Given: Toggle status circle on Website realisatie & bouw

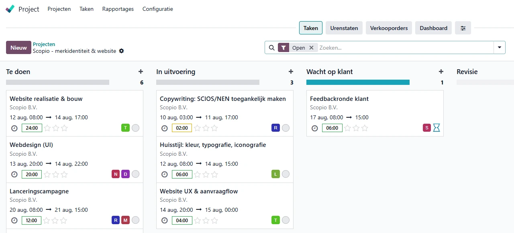Looking at the screenshot, I should (x=136, y=128).
